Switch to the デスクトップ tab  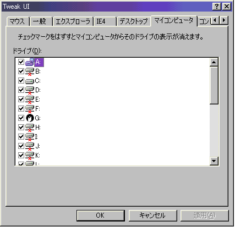pyautogui.click(x=134, y=21)
